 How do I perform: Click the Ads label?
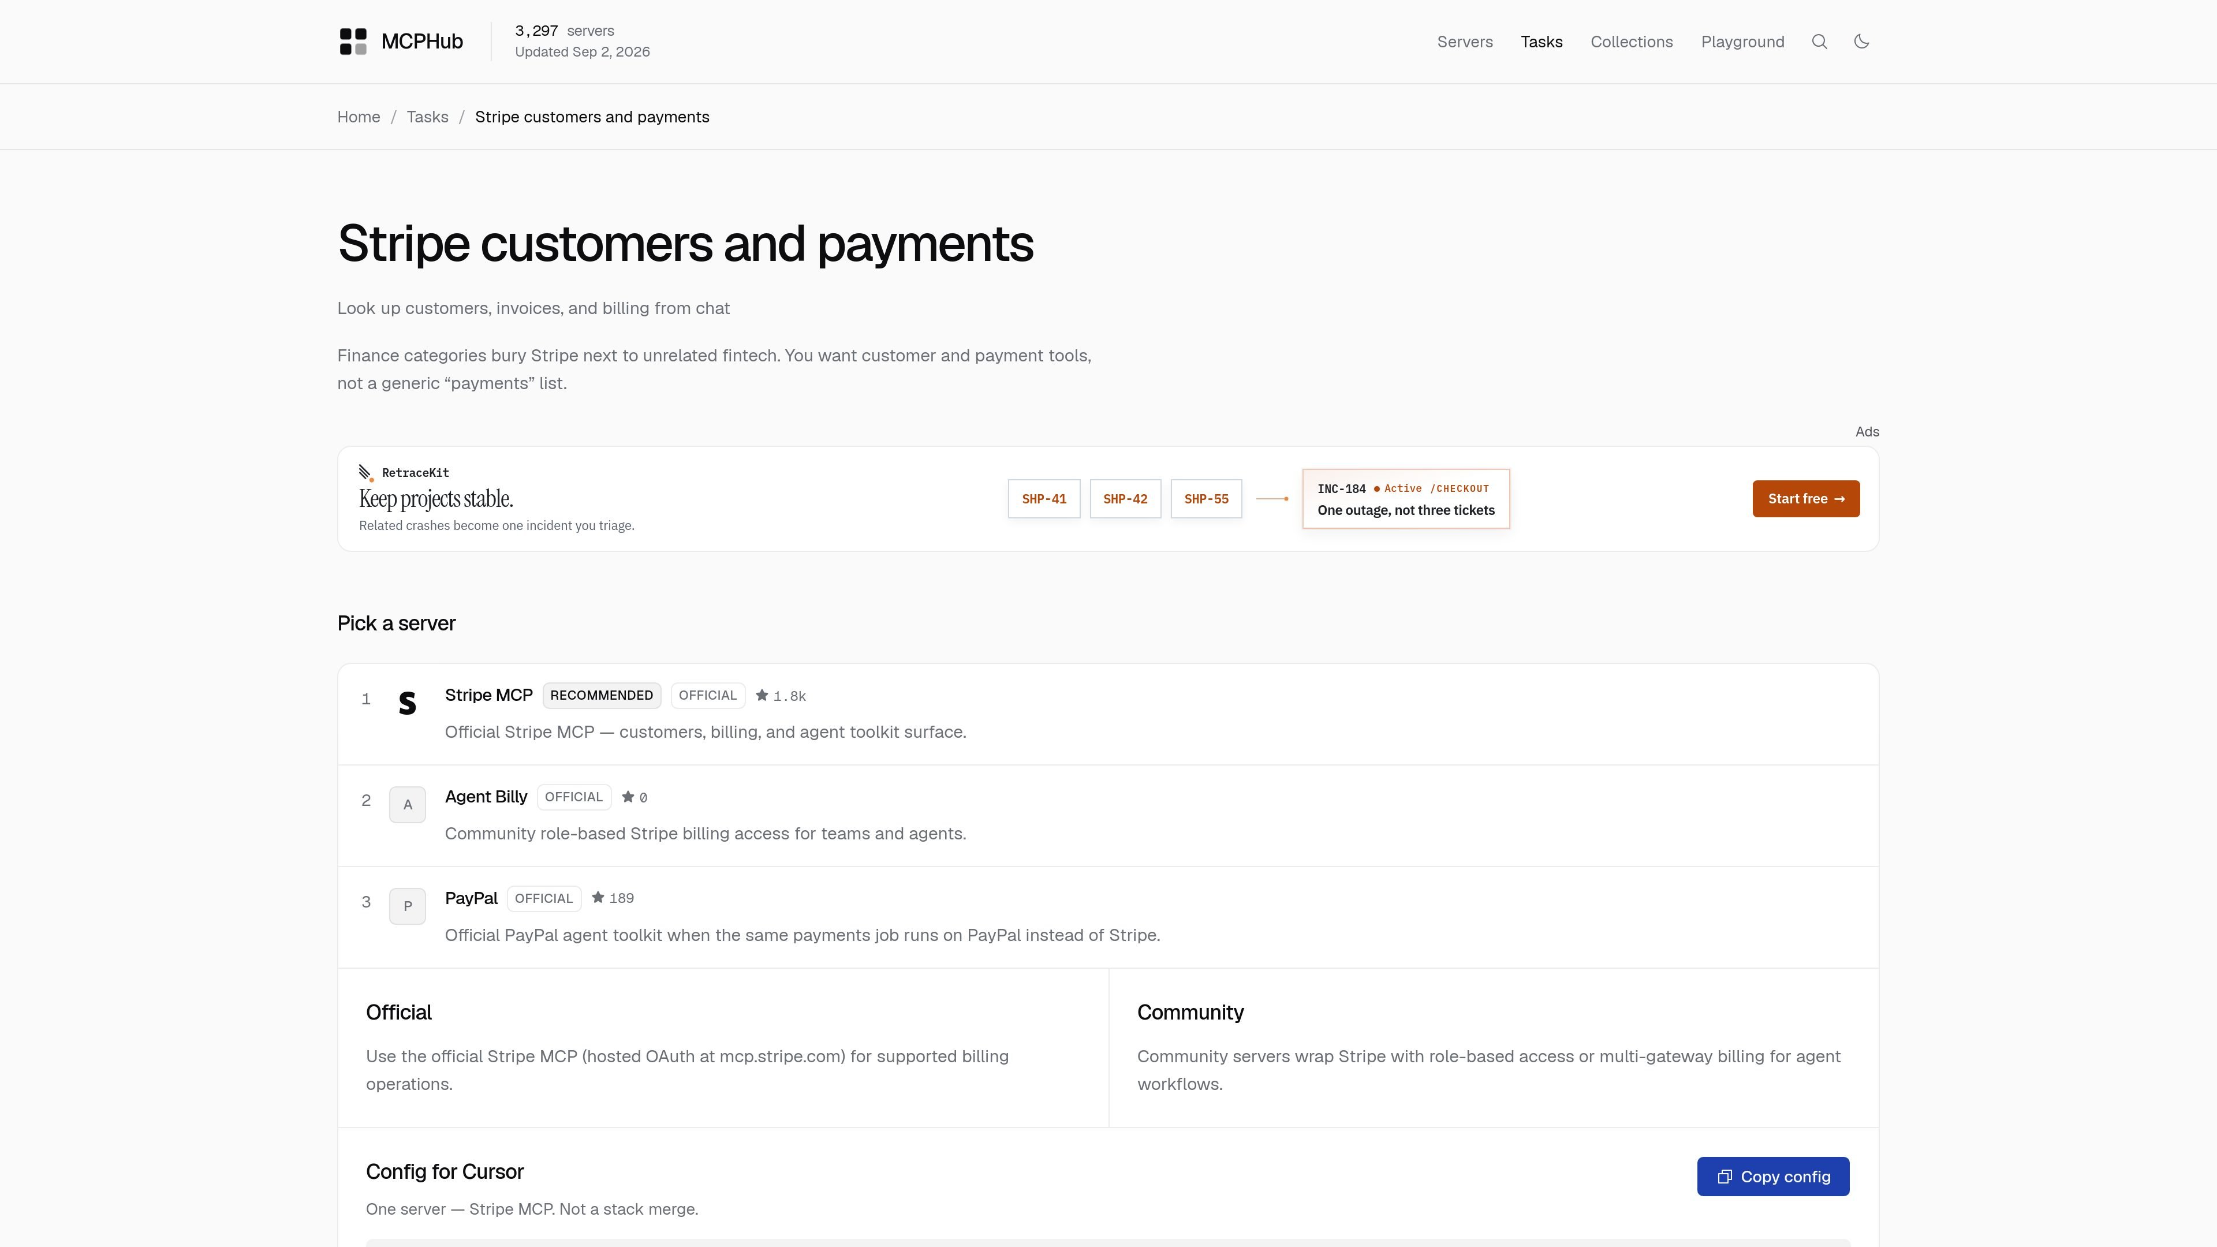coord(1868,432)
